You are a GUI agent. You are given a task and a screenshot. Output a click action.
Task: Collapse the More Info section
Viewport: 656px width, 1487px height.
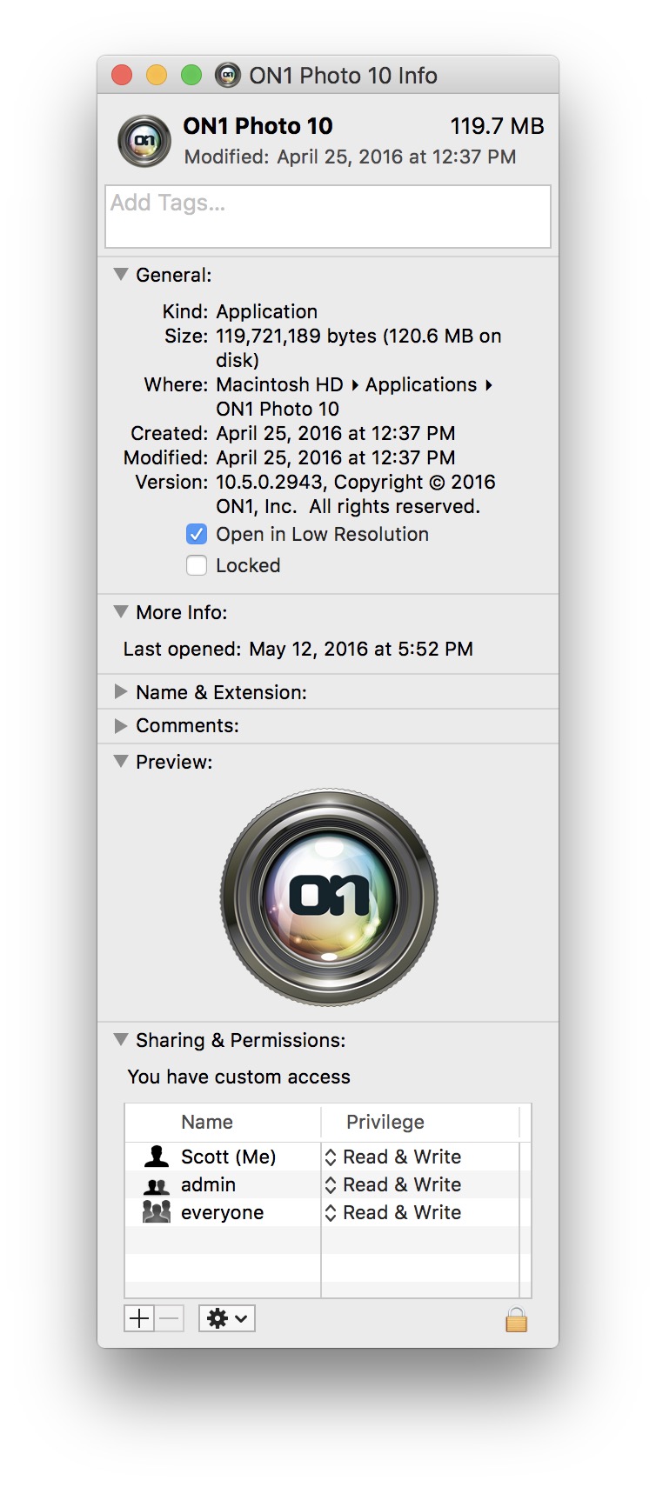121,611
